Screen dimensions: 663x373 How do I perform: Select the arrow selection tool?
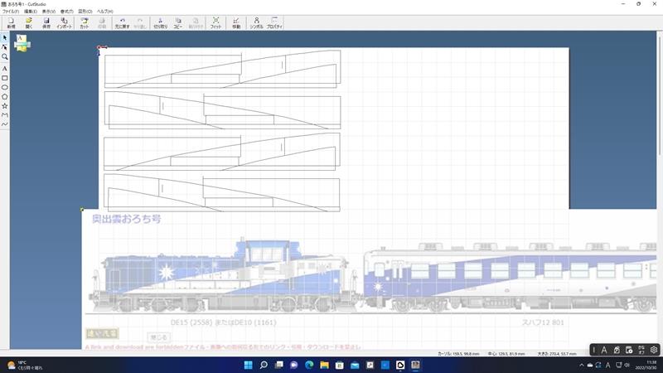5,38
